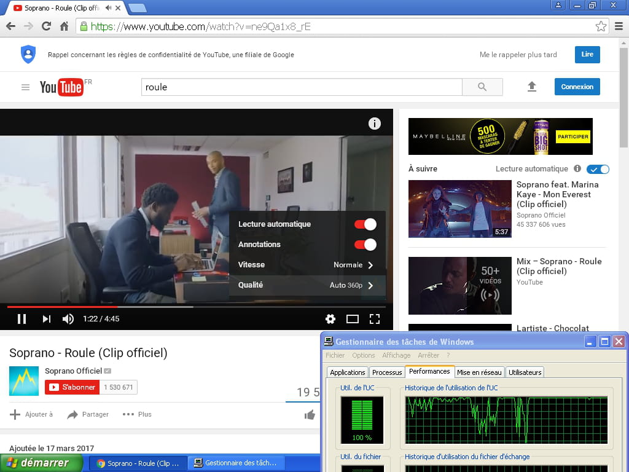
Task: Subscribe with the S'abonner button
Action: pyautogui.click(x=72, y=387)
